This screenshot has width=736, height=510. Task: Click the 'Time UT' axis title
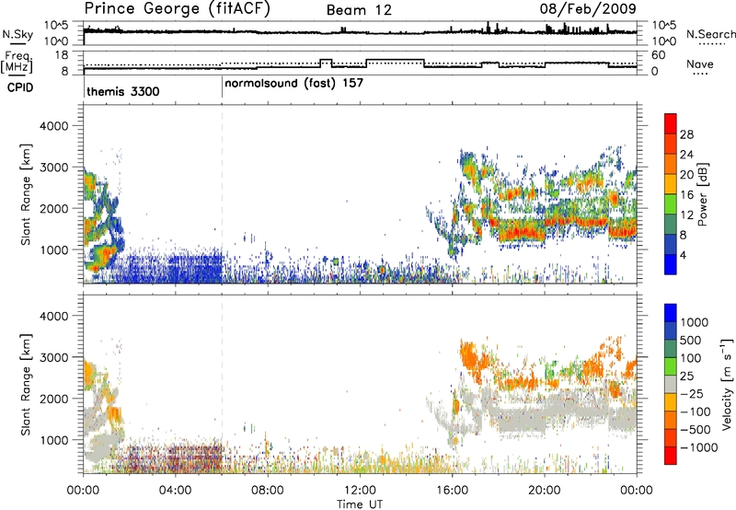tap(360, 504)
